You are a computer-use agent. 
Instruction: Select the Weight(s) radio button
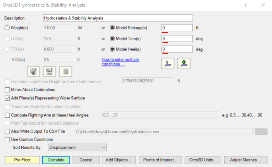[x=7, y=28]
